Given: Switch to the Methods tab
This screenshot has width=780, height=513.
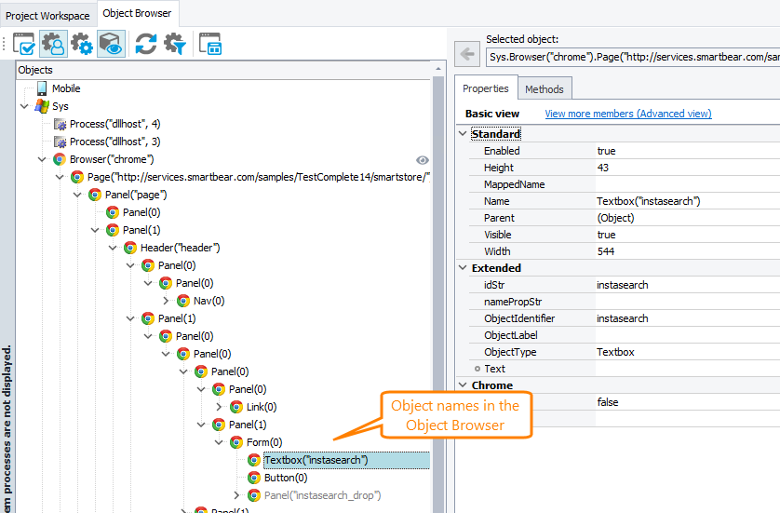Looking at the screenshot, I should click(x=544, y=89).
